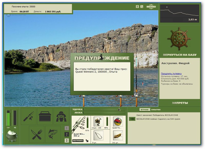Screen dimensions: 205x149
Task: Expand the rod panel arrow icon
Action: click(87, 141)
